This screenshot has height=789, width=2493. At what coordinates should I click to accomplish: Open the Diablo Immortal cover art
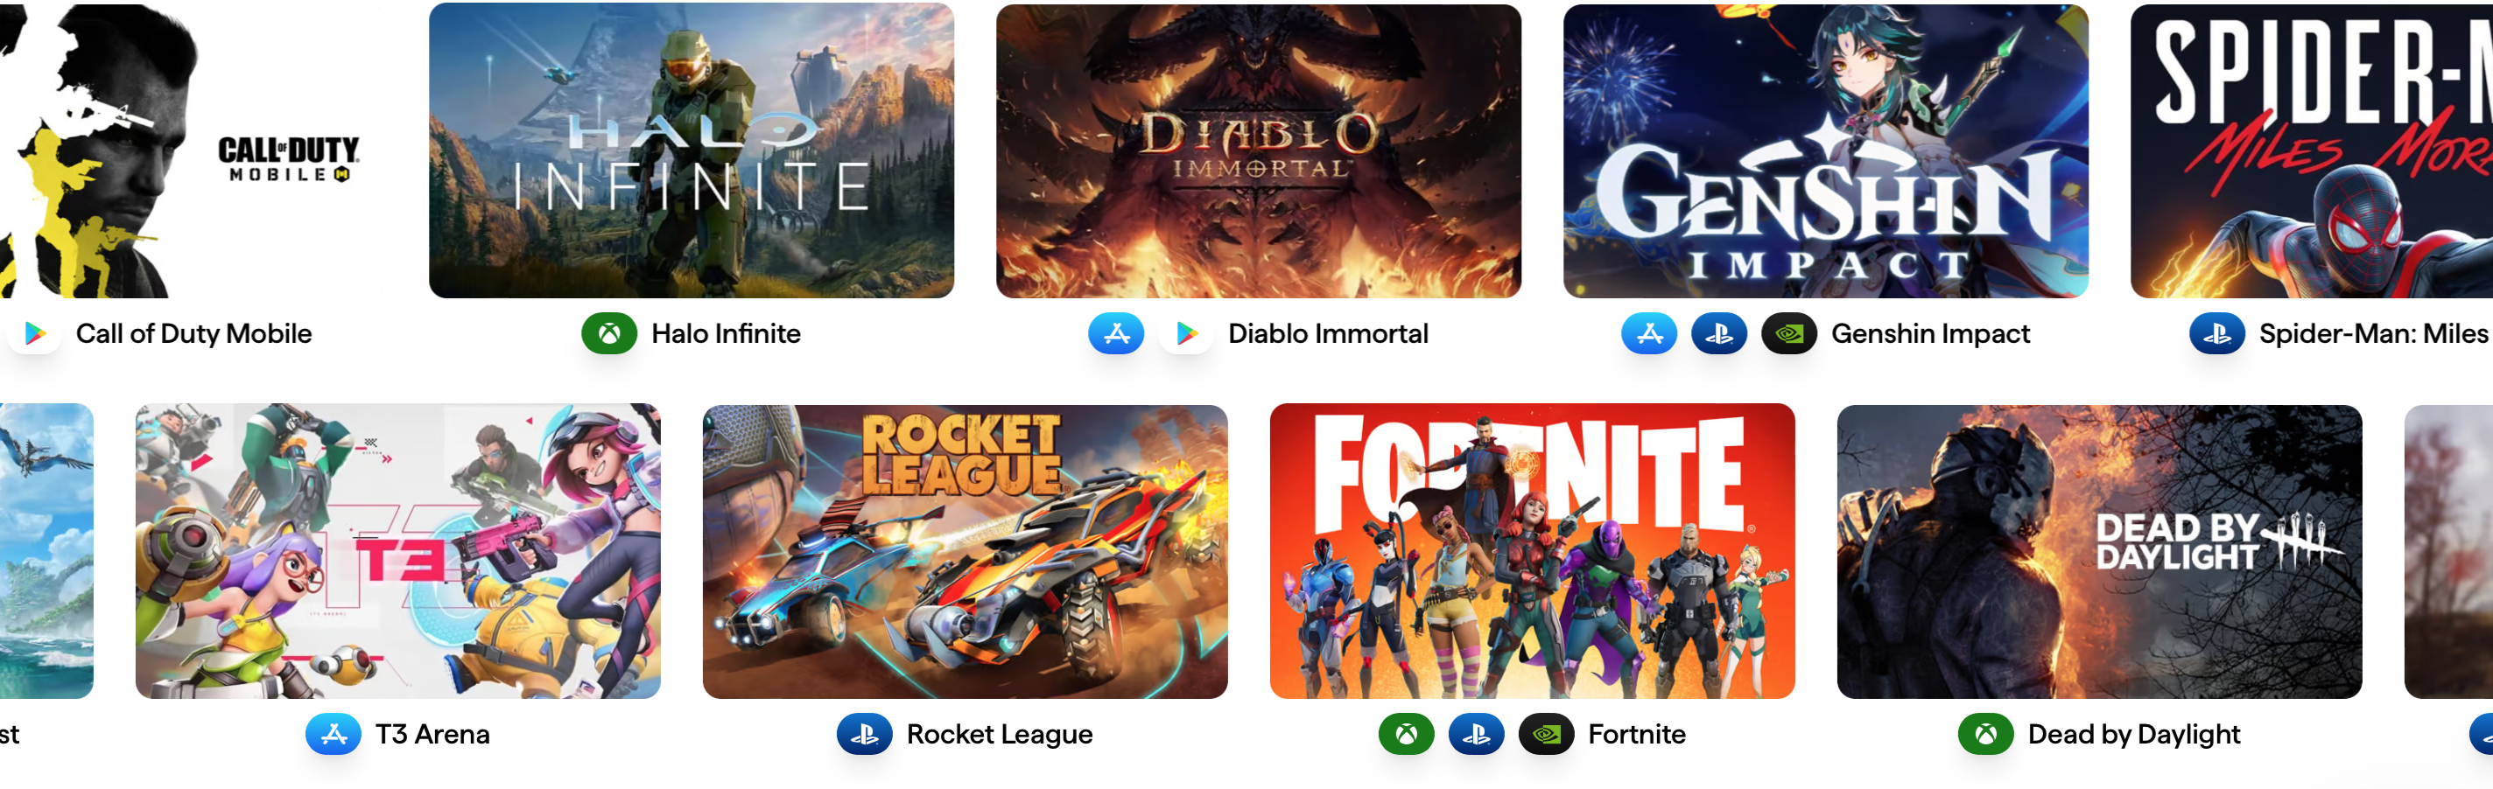click(1258, 150)
